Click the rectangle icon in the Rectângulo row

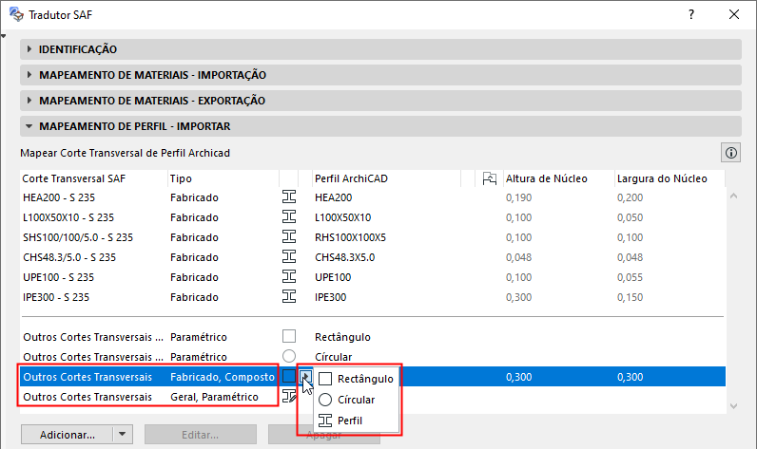tap(289, 336)
